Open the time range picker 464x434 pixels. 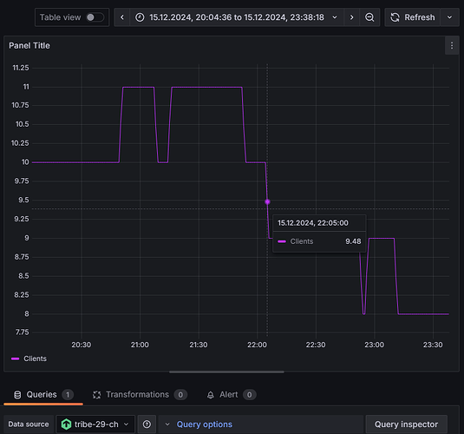[237, 17]
